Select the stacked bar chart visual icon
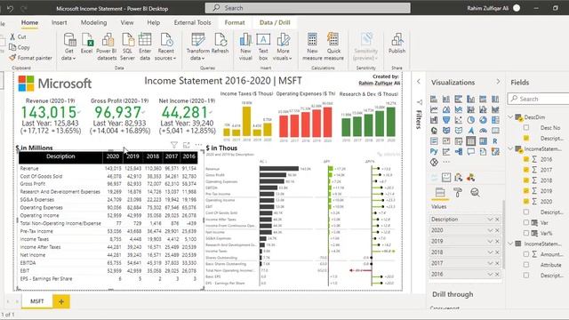569x320 pixels. point(434,99)
